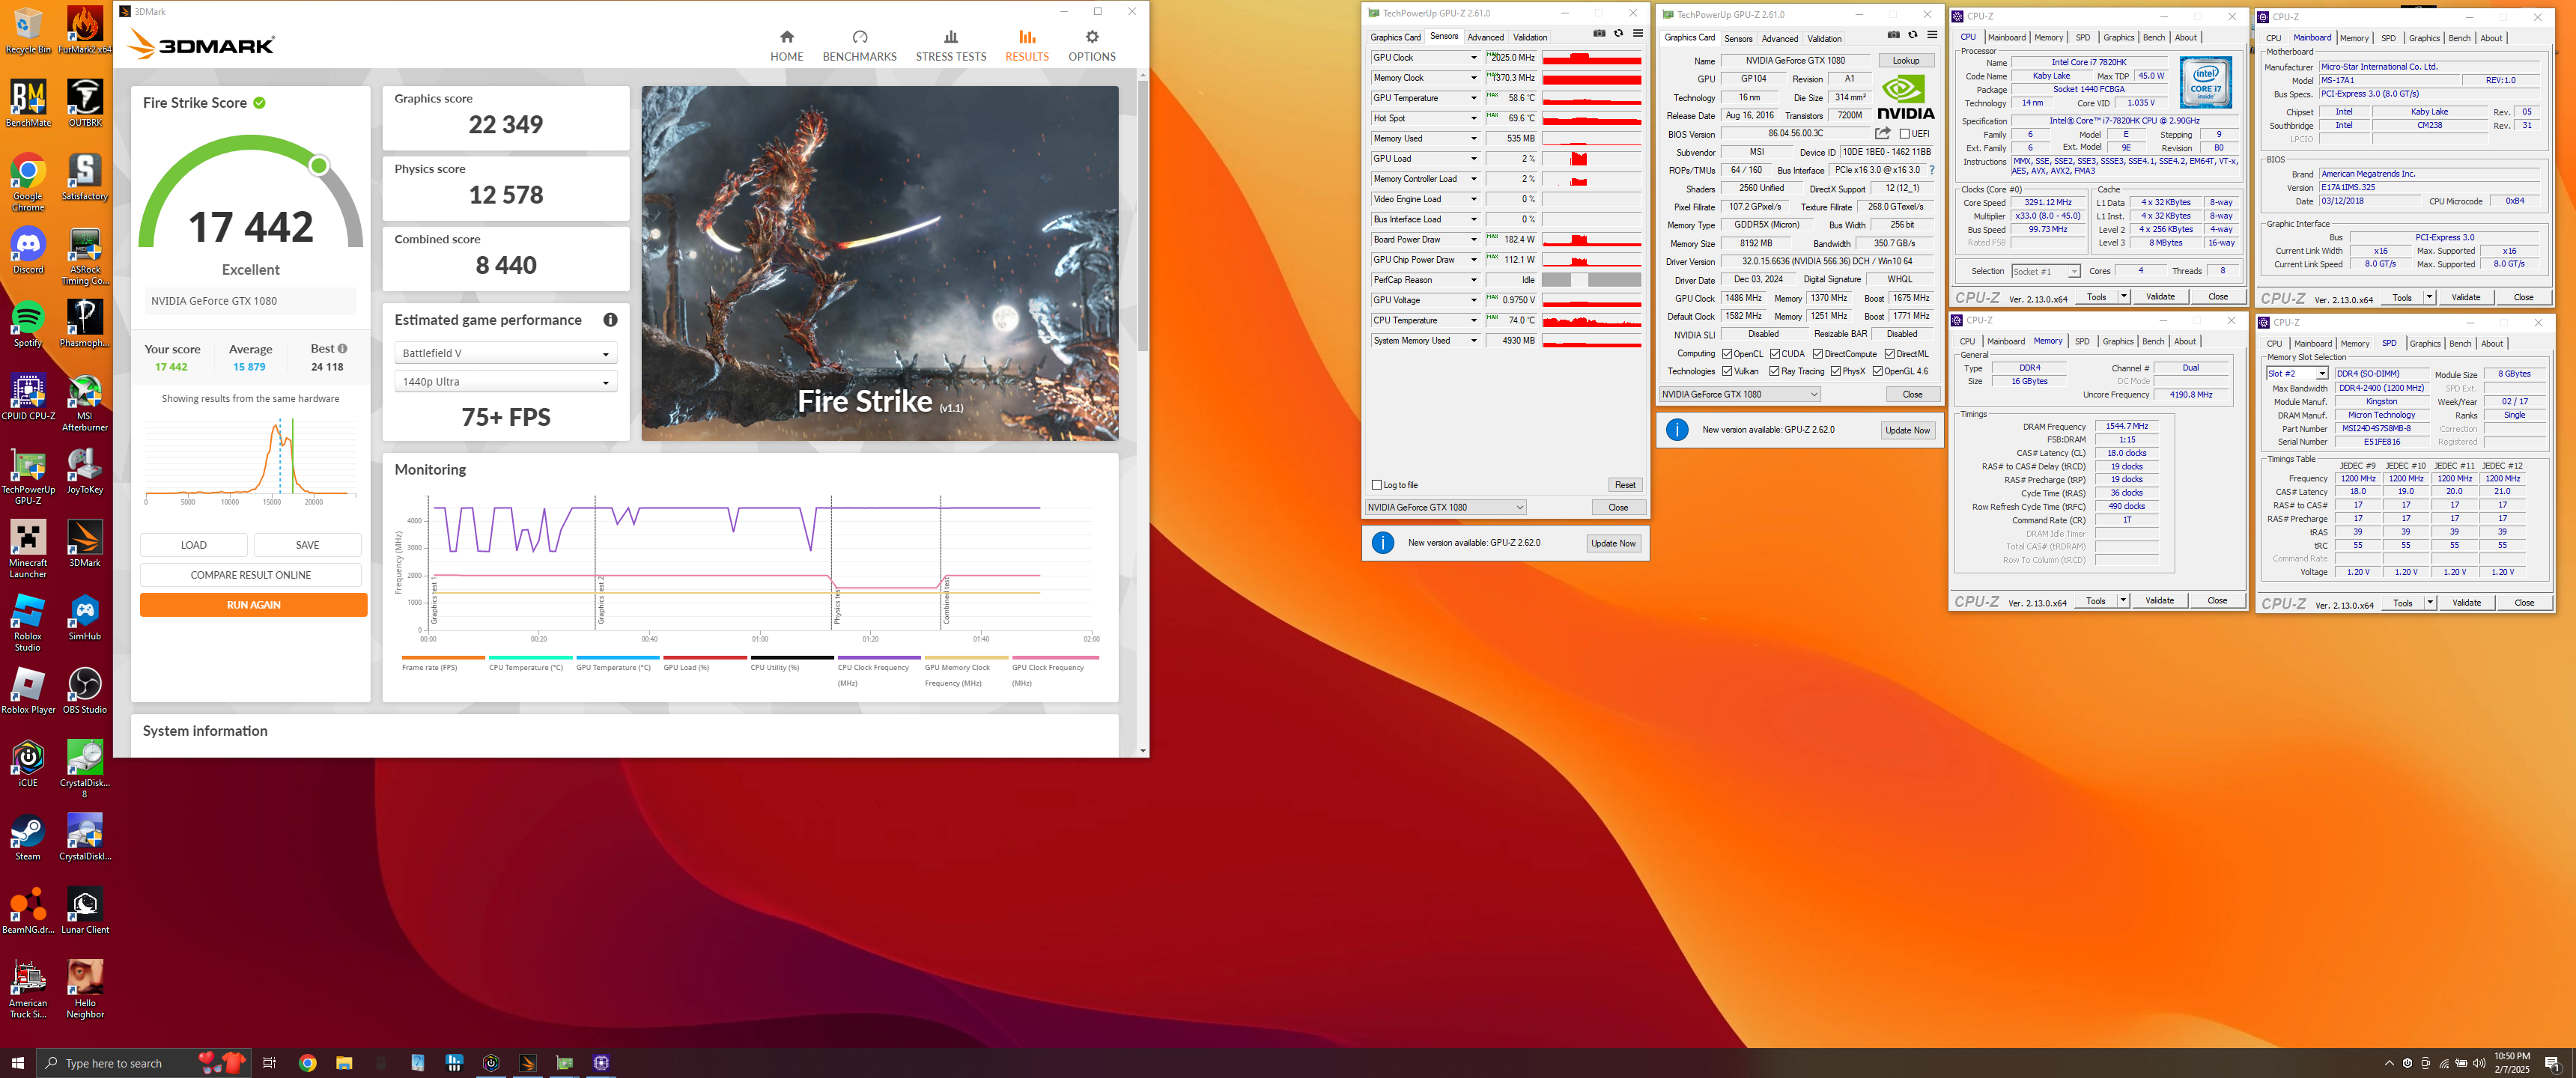
Task: Open the Socket #1 selection dropdown in CPU-Z
Action: click(x=2045, y=271)
